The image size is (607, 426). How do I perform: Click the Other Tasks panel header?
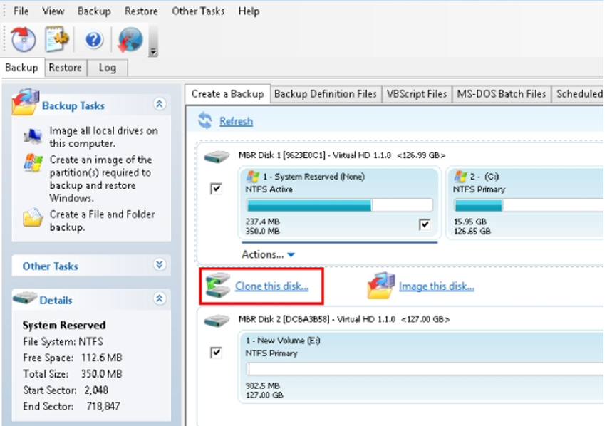(x=91, y=266)
